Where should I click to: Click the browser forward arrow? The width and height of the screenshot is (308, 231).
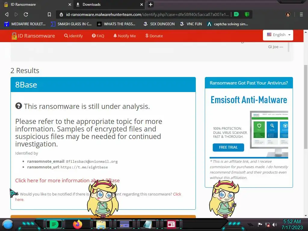[x=16, y=14]
